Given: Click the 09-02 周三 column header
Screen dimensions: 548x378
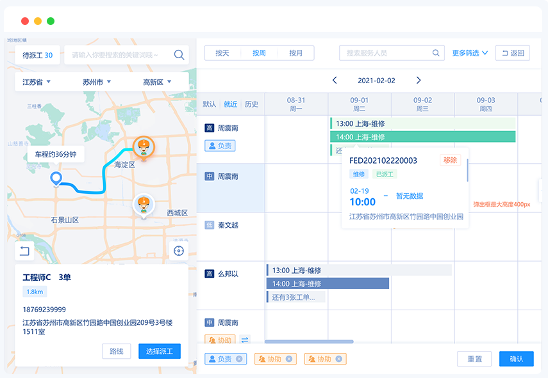Looking at the screenshot, I should pyautogui.click(x=422, y=104).
